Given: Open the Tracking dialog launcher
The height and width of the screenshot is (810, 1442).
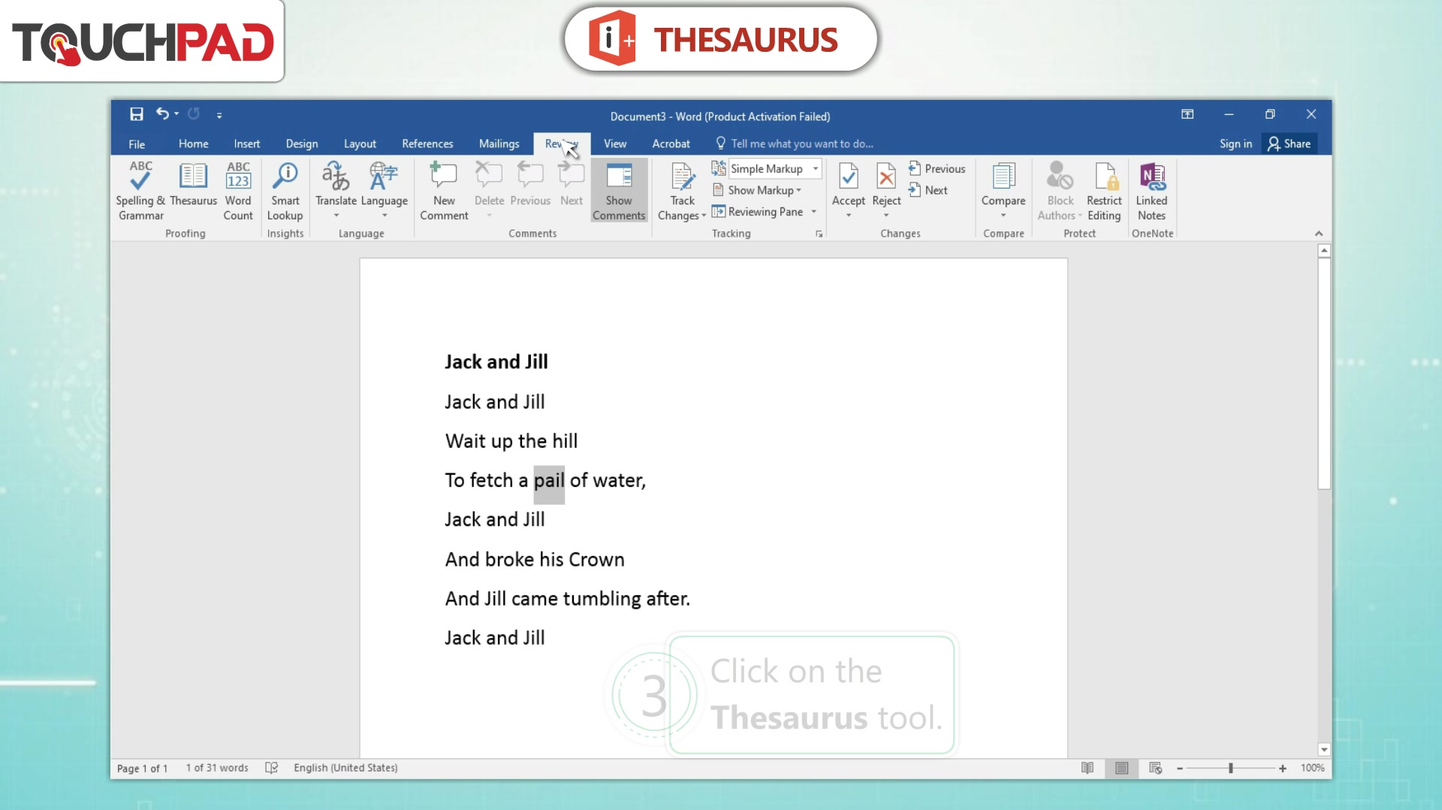Looking at the screenshot, I should 819,234.
